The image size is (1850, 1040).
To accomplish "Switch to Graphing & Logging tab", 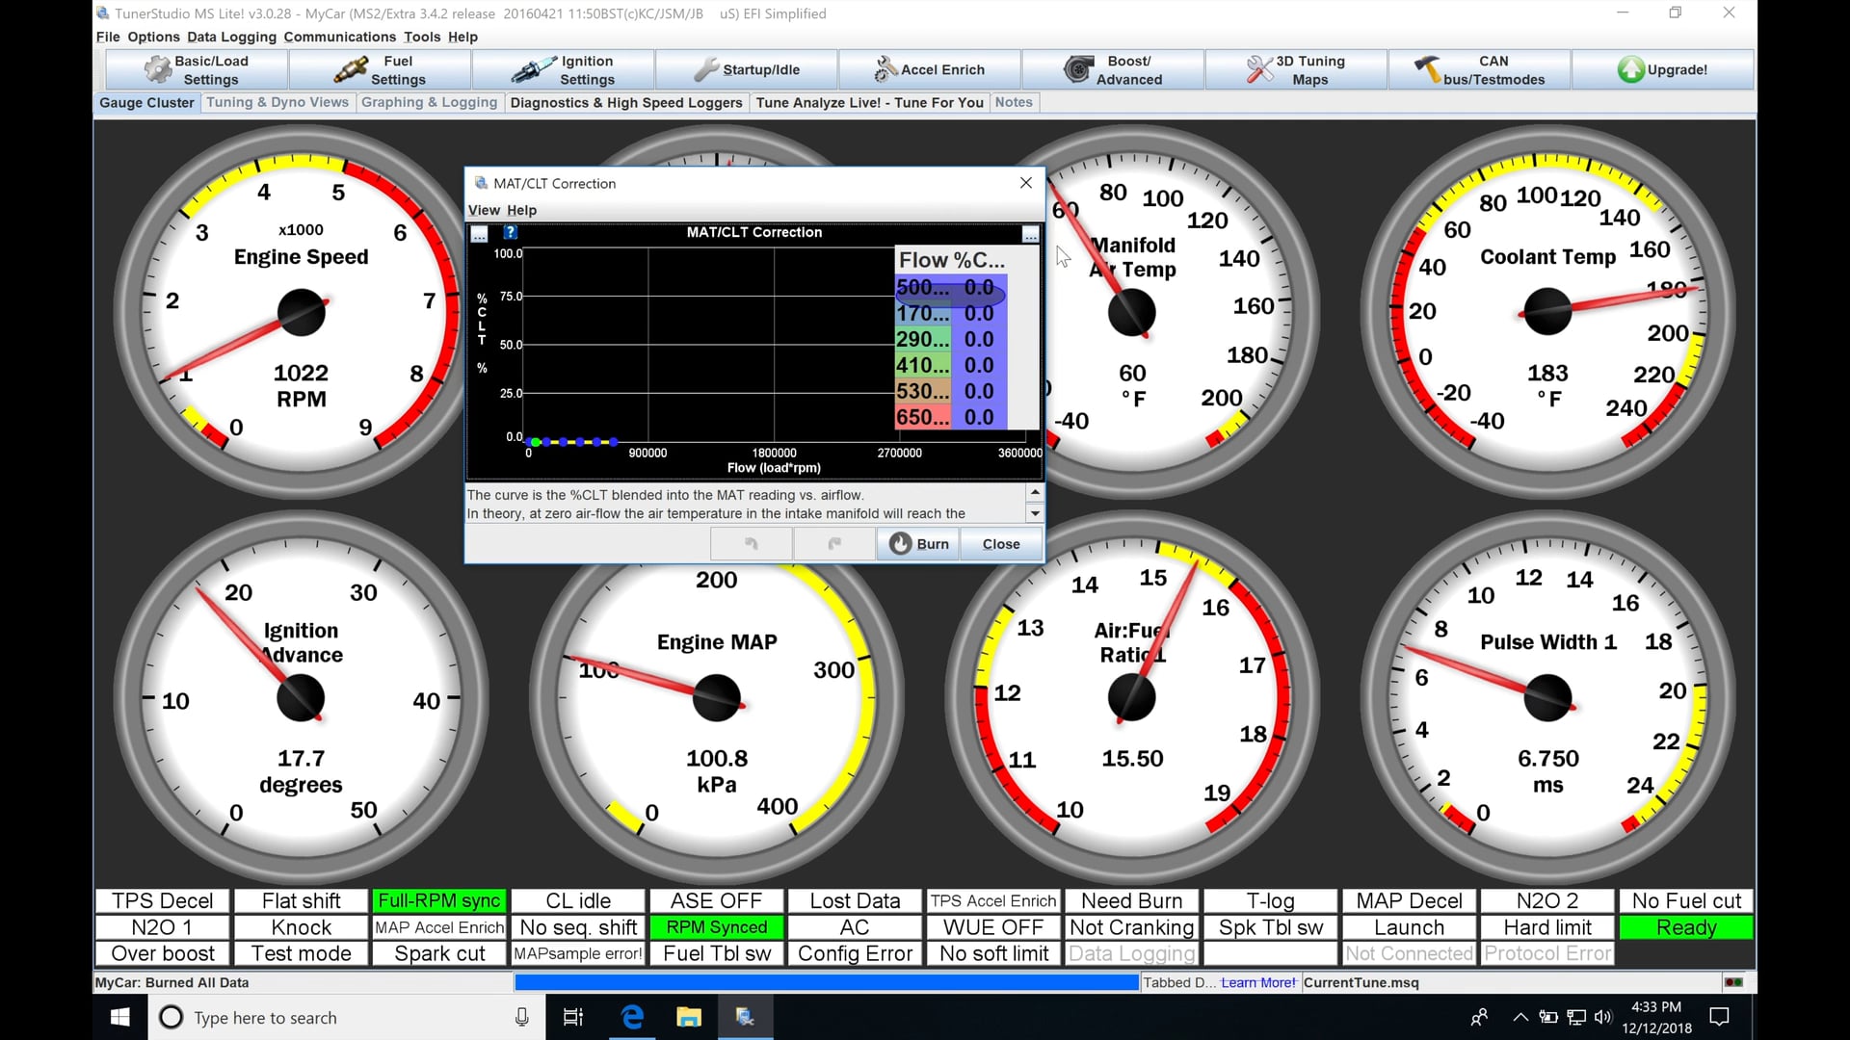I will (x=429, y=102).
